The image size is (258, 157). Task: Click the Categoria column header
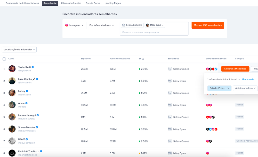(x=240, y=59)
